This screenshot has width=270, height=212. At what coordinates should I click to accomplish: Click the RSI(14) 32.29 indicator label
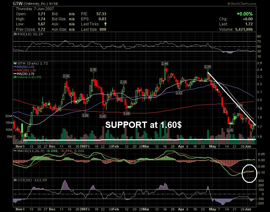[30, 34]
